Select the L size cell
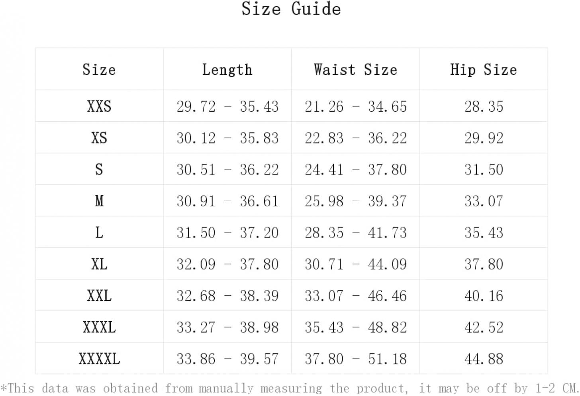 click(99, 232)
